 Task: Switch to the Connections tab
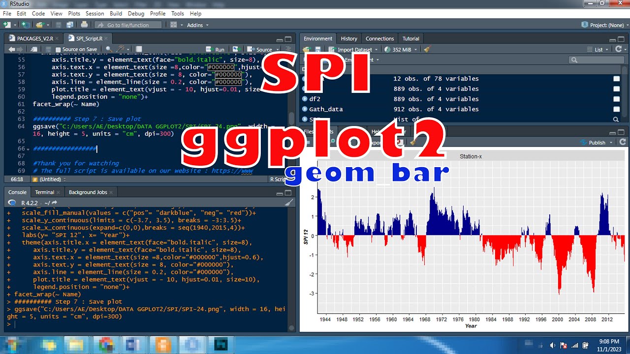(x=379, y=38)
